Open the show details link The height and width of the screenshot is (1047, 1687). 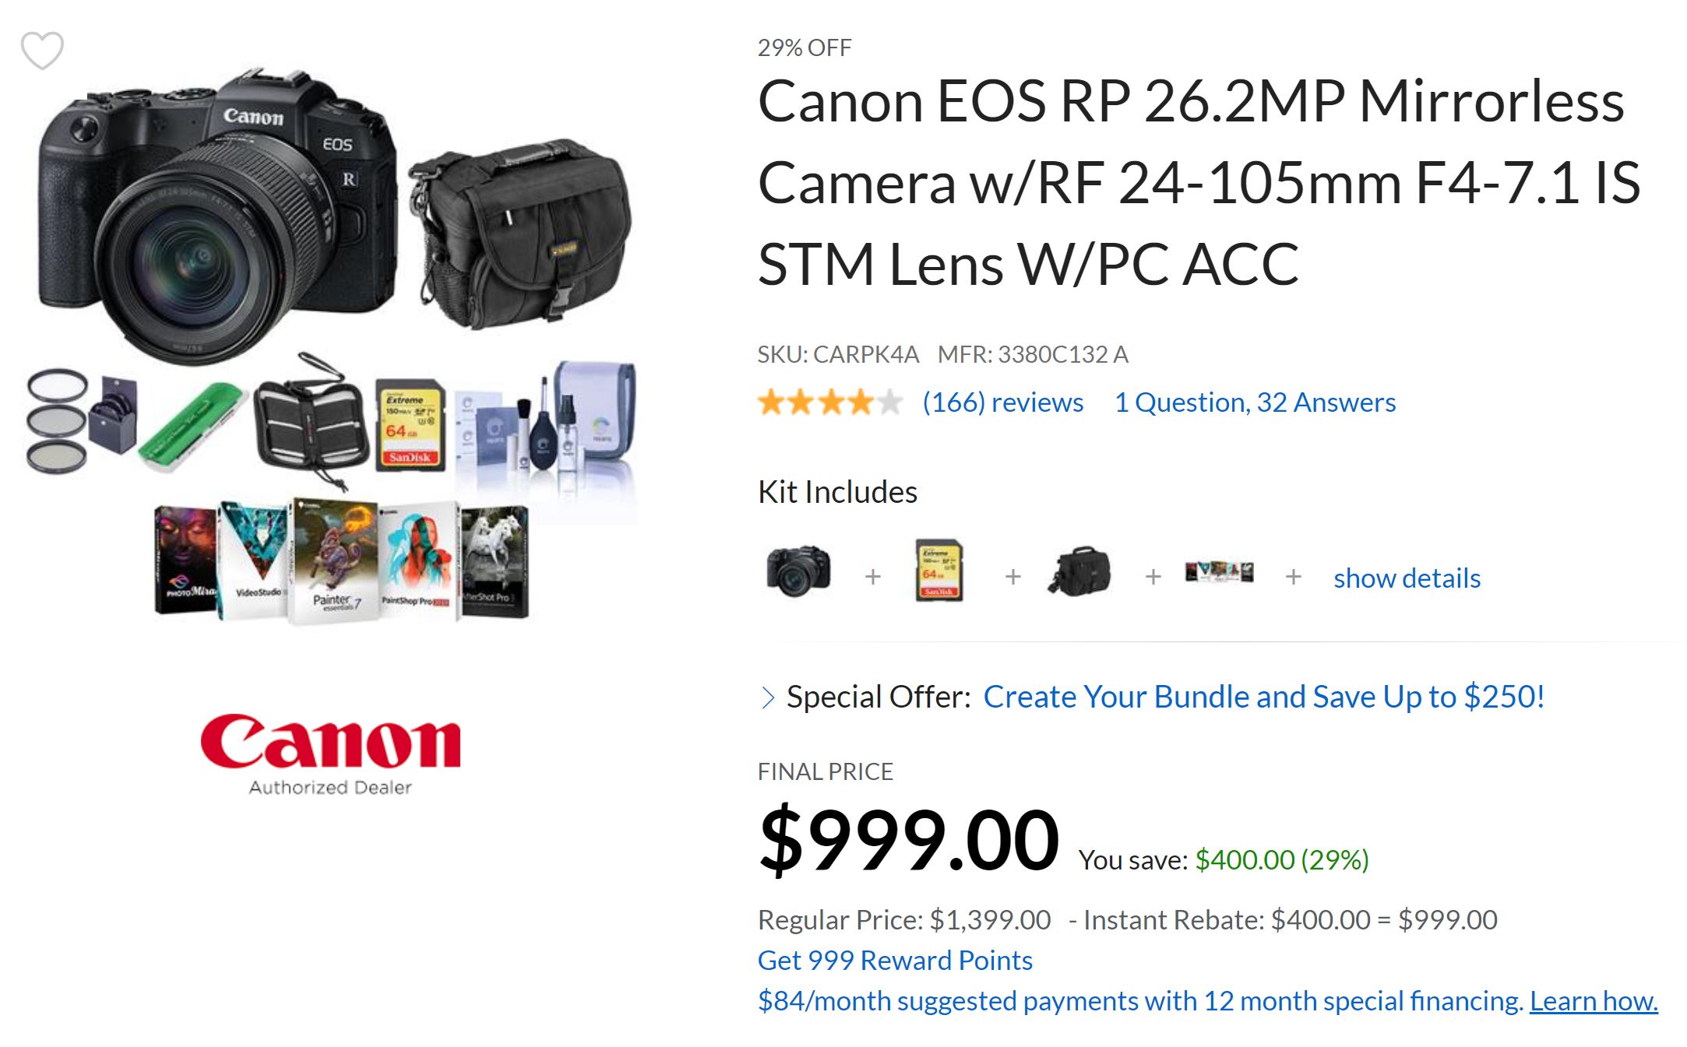click(x=1407, y=578)
